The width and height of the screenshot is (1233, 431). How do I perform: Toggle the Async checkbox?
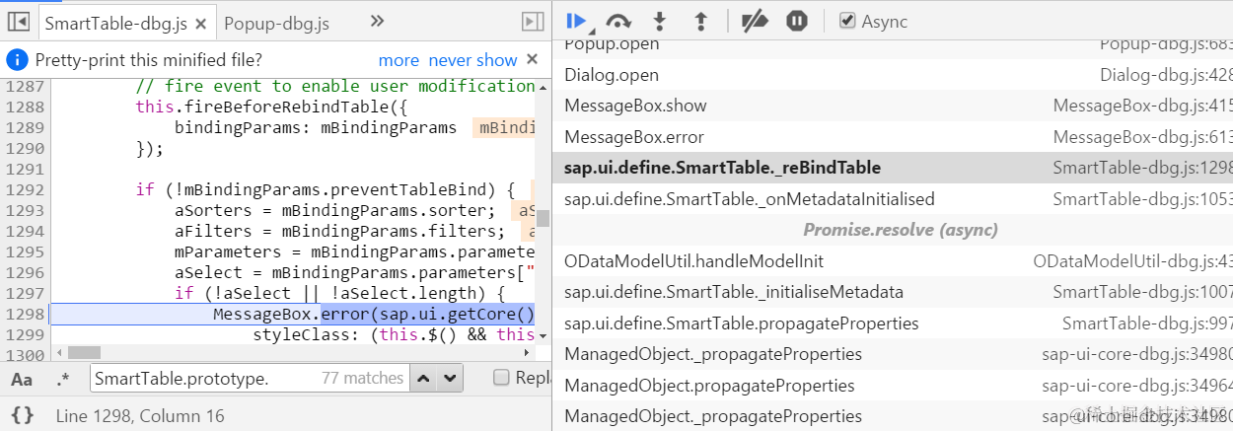click(847, 21)
